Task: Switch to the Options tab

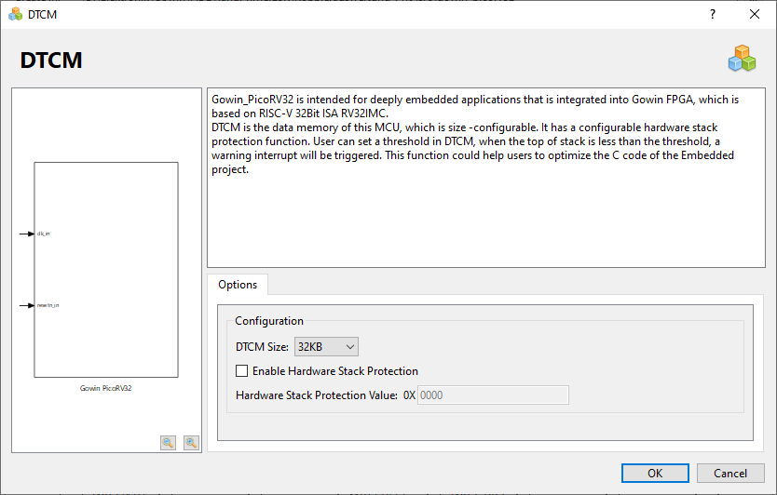Action: [238, 285]
